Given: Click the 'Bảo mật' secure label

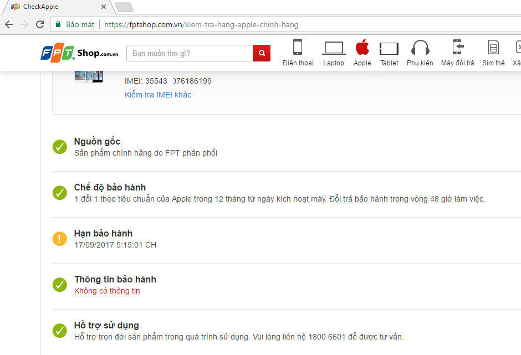Looking at the screenshot, I should (x=80, y=24).
